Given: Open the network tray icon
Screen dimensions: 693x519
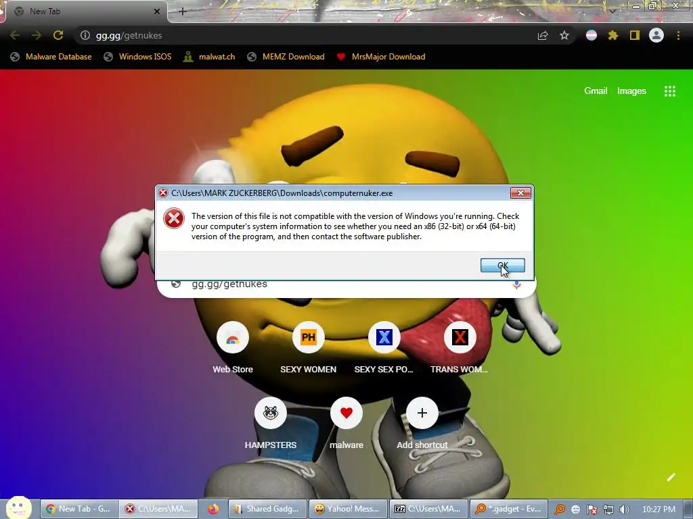Looking at the screenshot, I should [608, 510].
